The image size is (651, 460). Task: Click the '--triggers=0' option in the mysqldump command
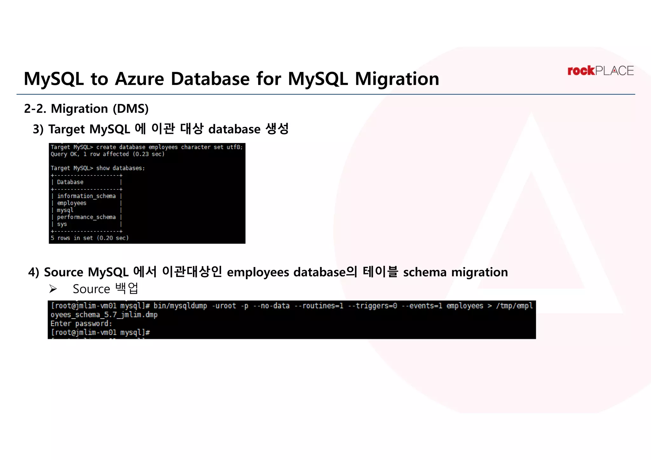pyautogui.click(x=373, y=306)
